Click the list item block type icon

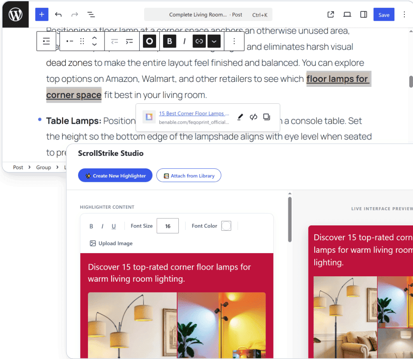(x=70, y=41)
